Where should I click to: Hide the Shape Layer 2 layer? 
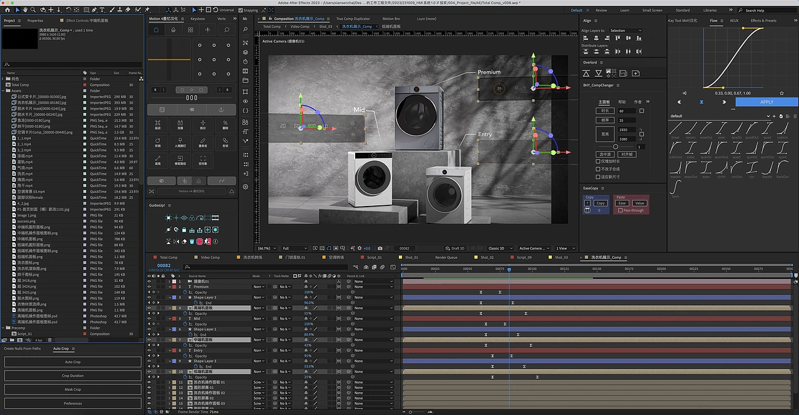coord(149,298)
